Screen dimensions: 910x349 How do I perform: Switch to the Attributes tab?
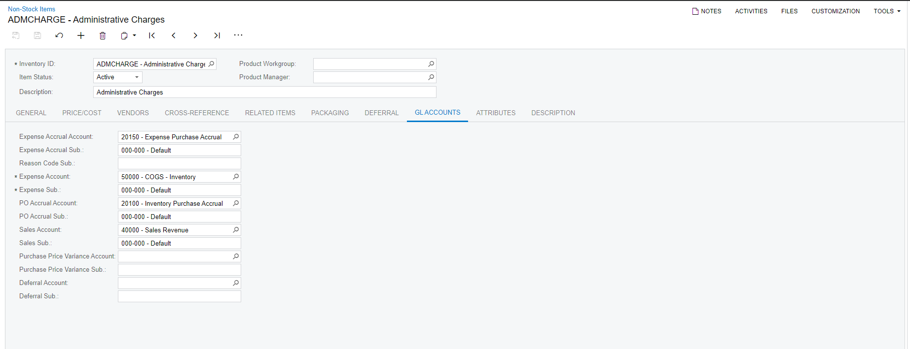tap(496, 113)
